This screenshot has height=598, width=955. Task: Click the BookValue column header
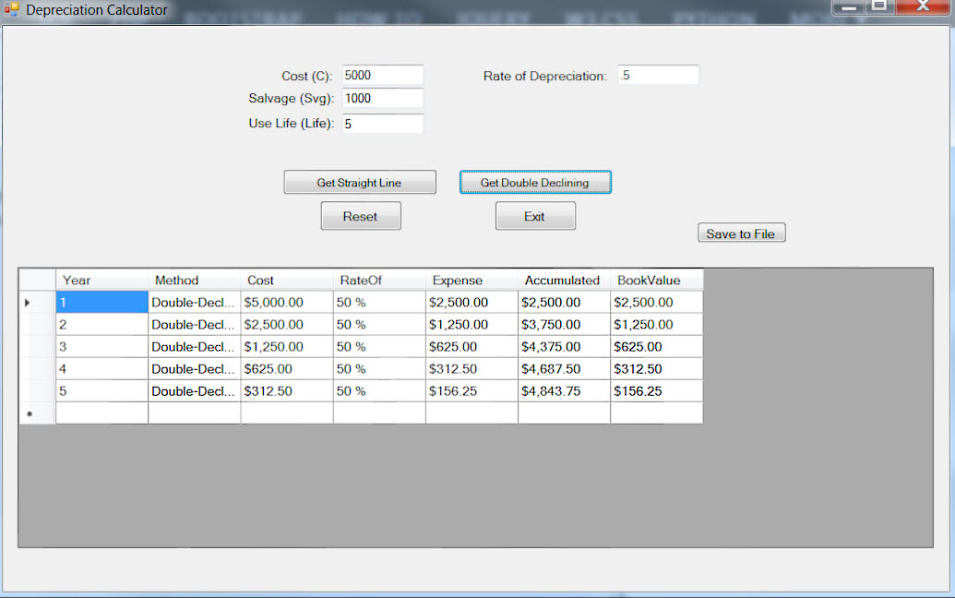click(656, 280)
